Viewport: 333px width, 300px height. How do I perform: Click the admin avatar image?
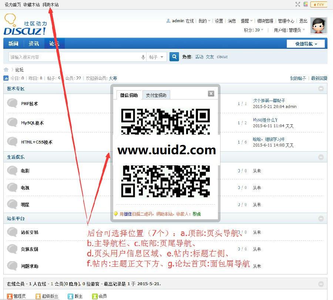319,26
